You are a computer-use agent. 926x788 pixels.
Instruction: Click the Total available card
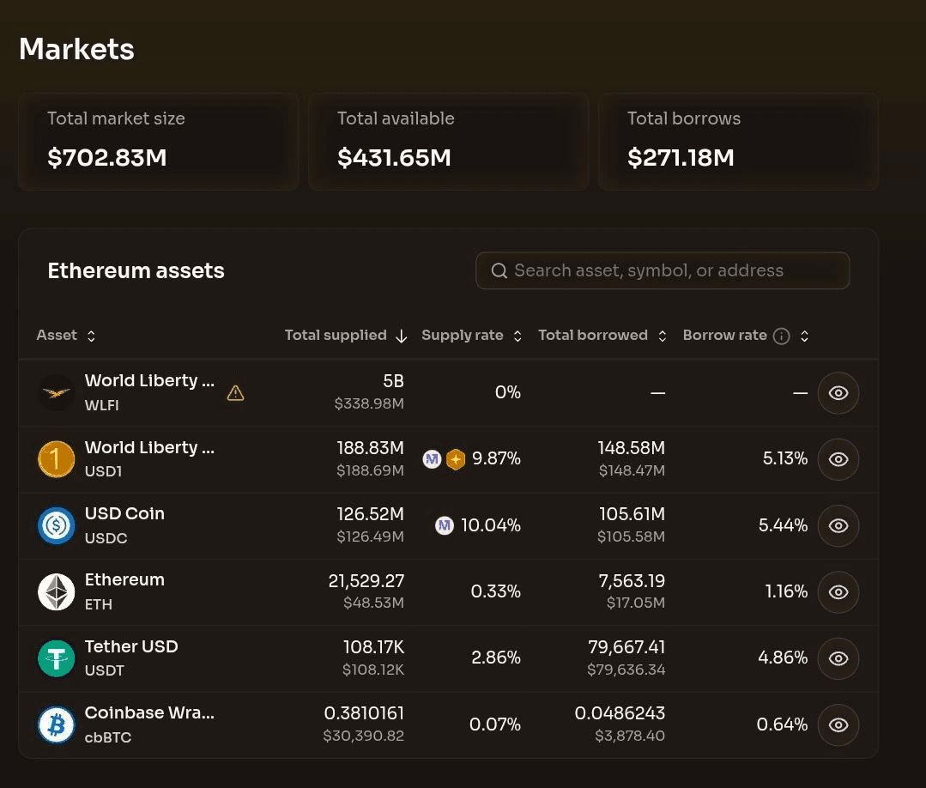tap(448, 141)
